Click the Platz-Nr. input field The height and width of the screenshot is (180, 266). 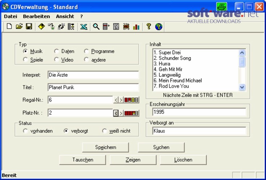[80, 113]
